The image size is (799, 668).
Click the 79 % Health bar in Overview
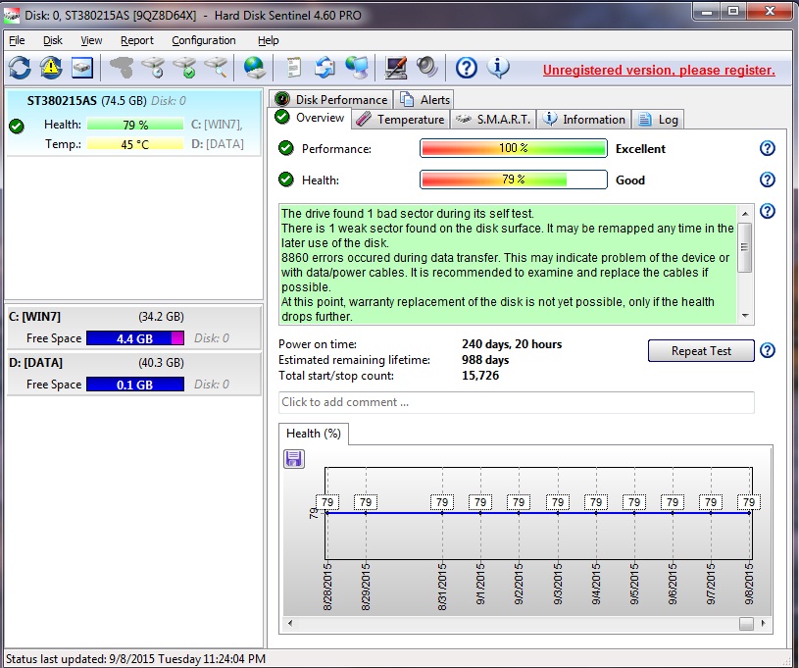pos(513,180)
